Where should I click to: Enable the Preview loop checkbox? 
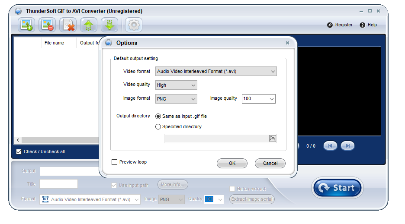114,162
